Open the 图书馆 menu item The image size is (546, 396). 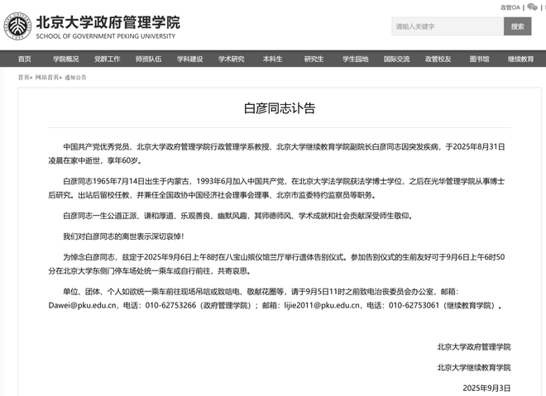tap(479, 59)
